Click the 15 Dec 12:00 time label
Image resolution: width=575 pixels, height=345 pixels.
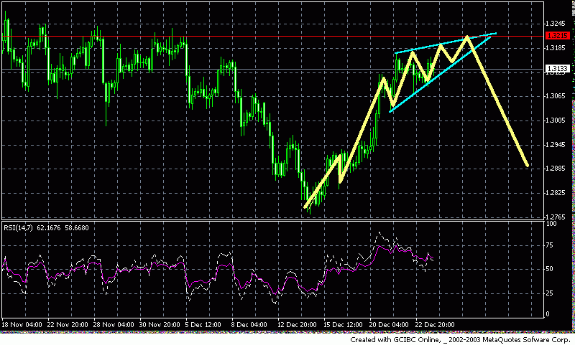click(344, 324)
